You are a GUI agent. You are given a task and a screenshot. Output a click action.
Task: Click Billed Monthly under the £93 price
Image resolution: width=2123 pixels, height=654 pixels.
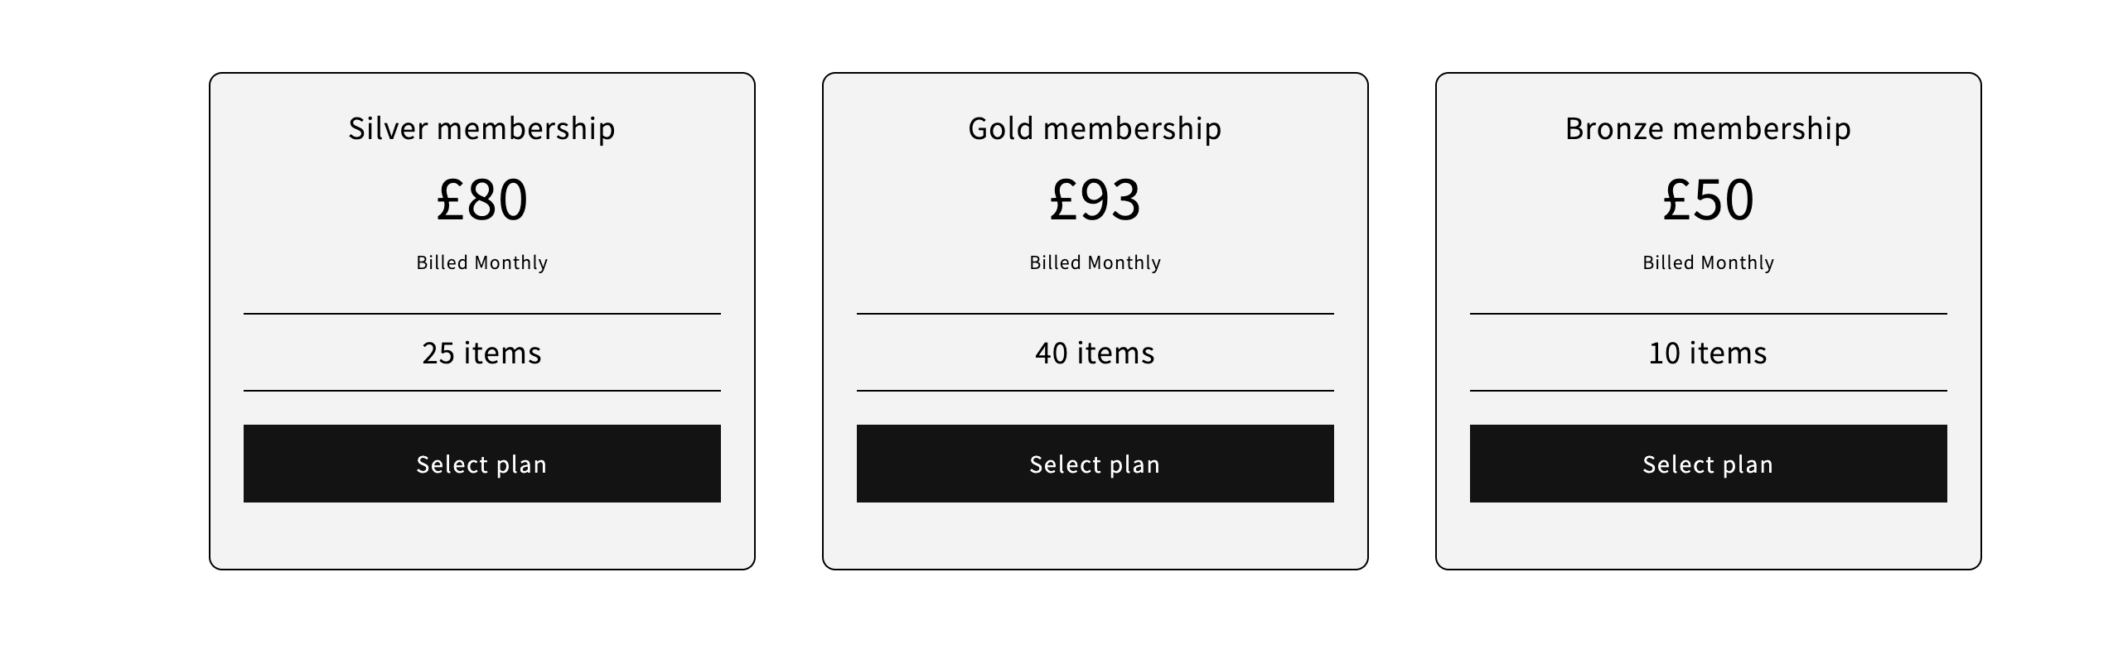point(1095,262)
